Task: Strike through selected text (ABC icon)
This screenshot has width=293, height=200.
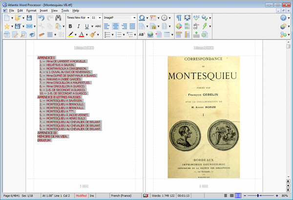Action: point(98,26)
